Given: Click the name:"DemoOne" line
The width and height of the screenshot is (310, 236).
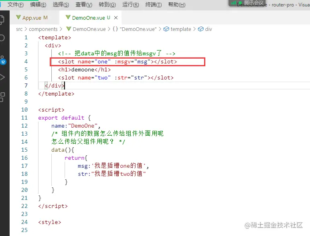Looking at the screenshot, I should click(76, 126).
